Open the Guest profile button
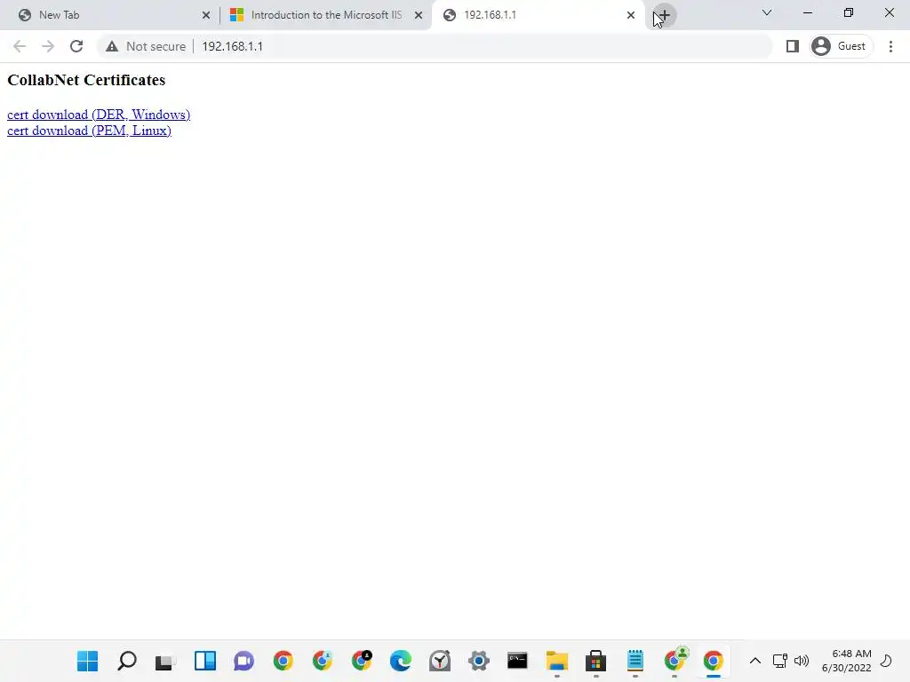This screenshot has width=910, height=682. point(841,46)
